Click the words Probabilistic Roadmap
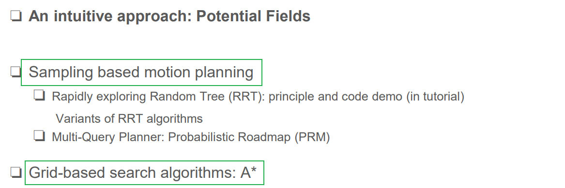This screenshot has height=188, width=565. [229, 137]
